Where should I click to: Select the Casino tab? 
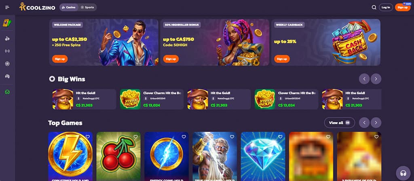(69, 7)
